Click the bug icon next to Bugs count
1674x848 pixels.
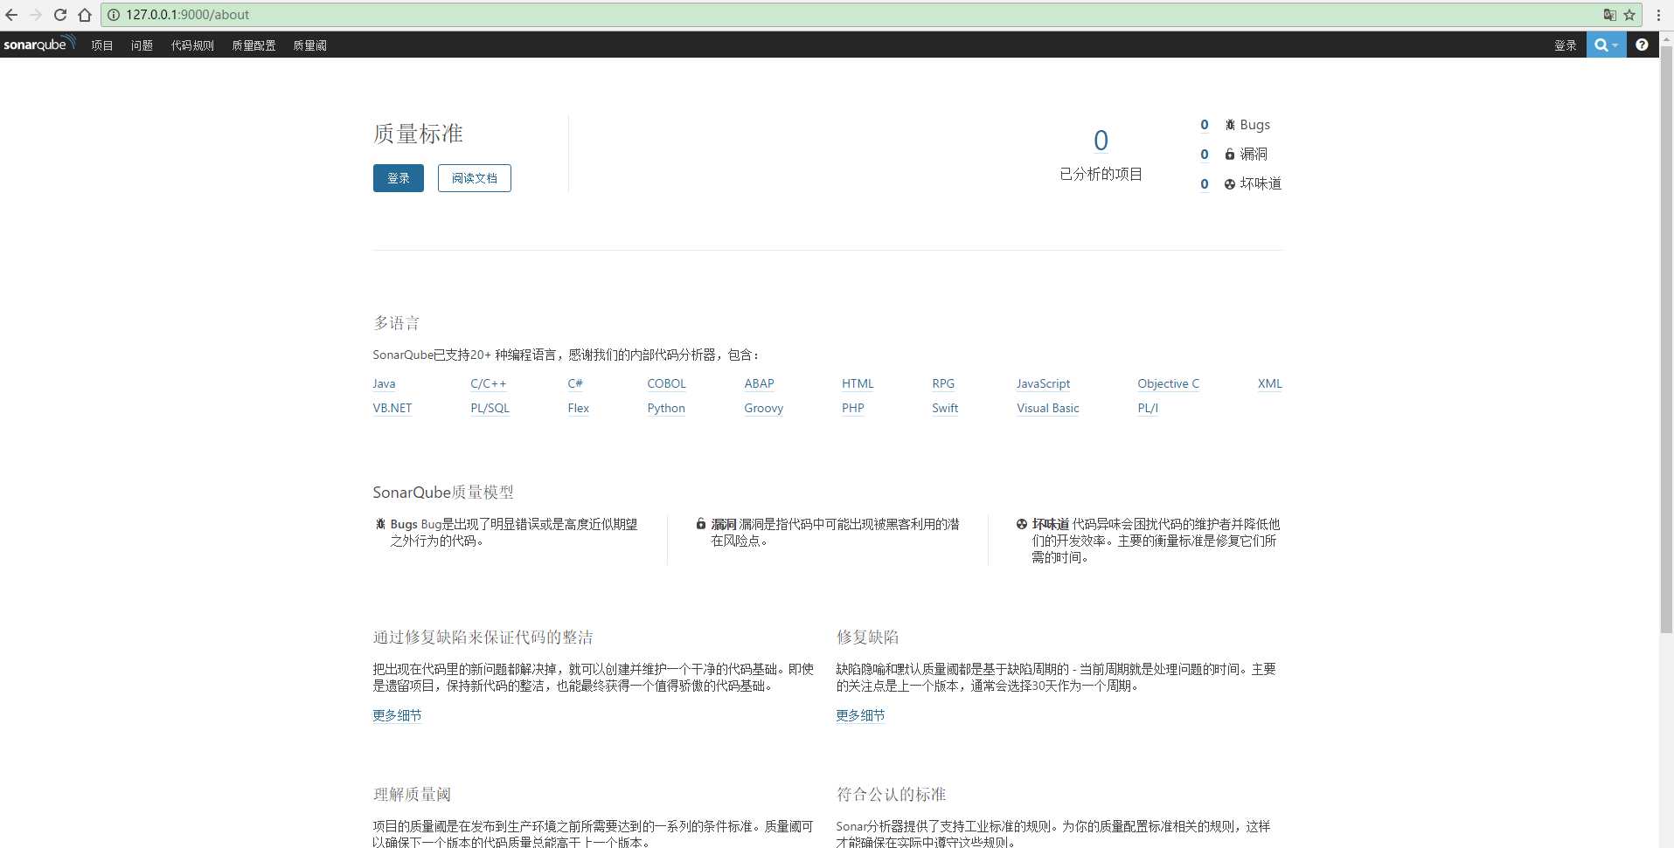[x=1230, y=125]
